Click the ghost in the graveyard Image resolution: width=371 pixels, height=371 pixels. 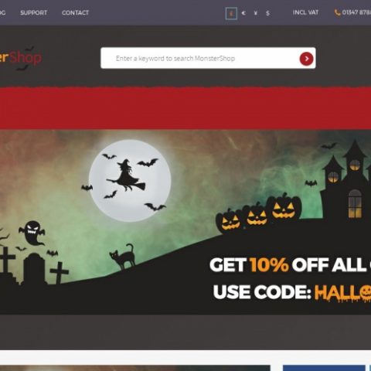click(32, 233)
